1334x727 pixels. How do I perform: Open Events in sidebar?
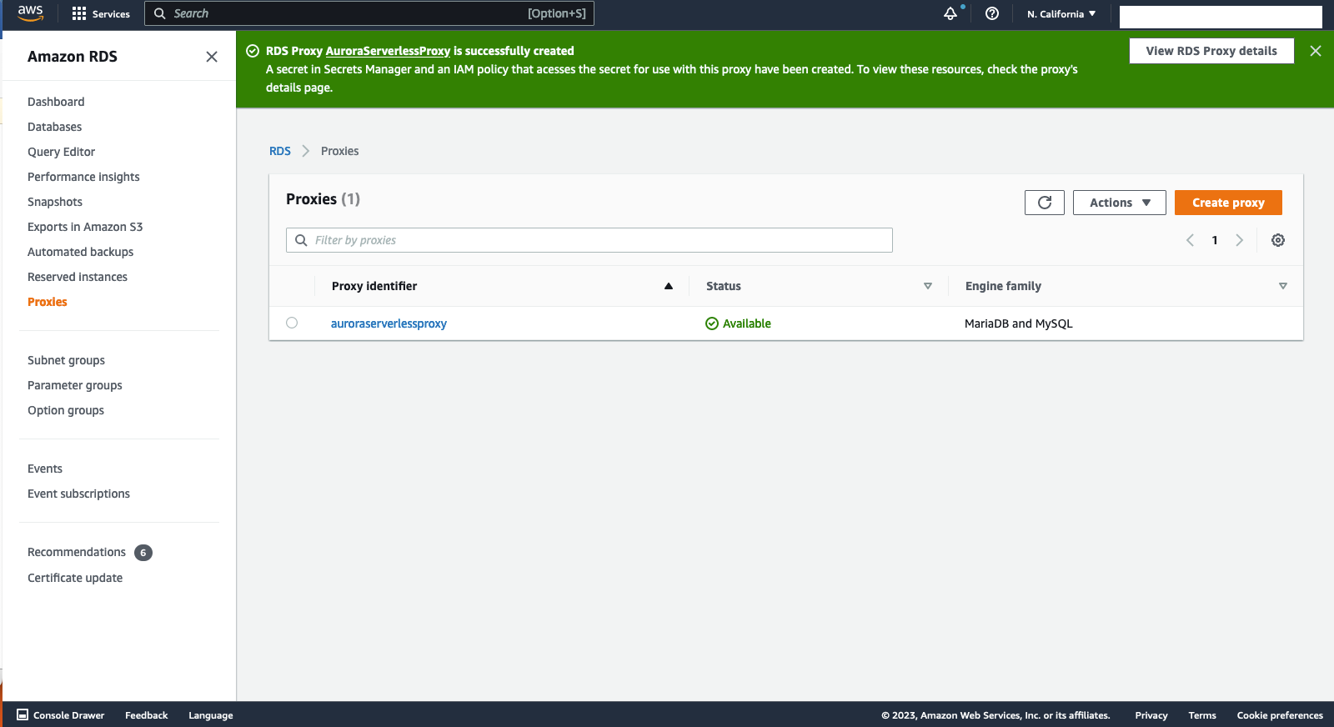click(x=45, y=469)
